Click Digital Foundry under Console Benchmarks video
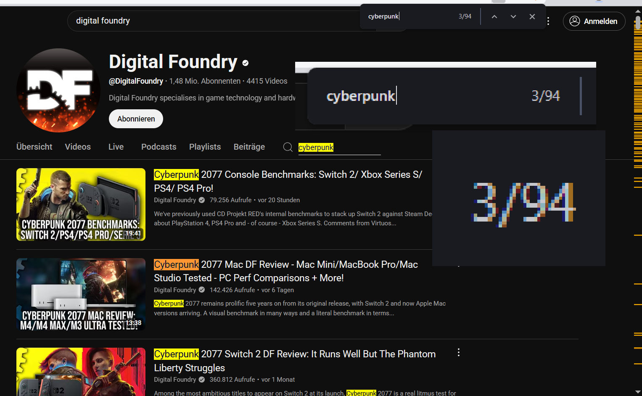 coord(175,200)
